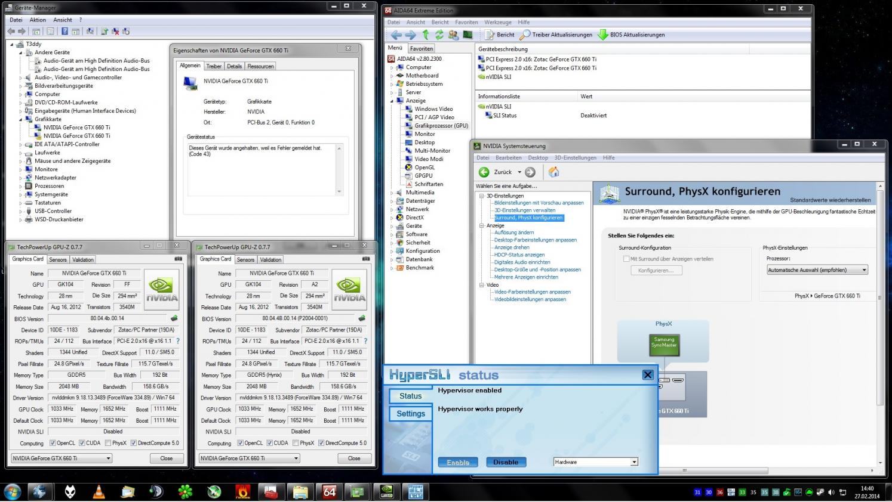Open VLC media player from taskbar

point(99,491)
